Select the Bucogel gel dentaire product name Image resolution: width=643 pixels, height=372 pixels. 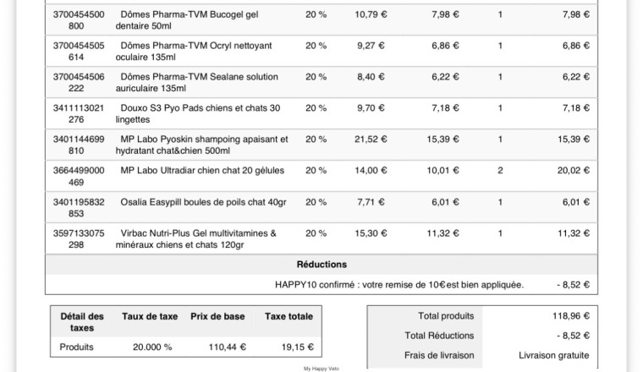(187, 20)
